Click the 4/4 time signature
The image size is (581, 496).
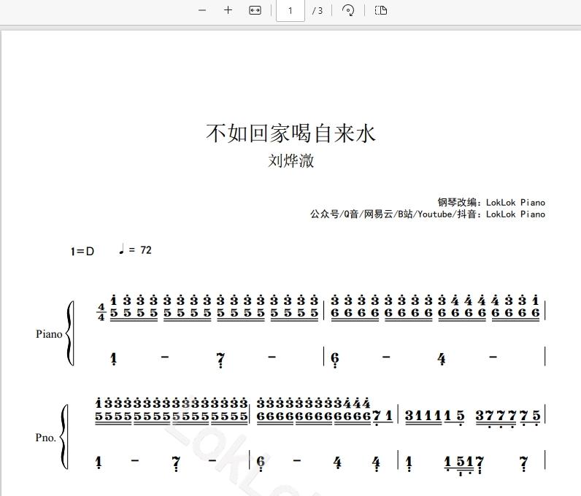[101, 311]
